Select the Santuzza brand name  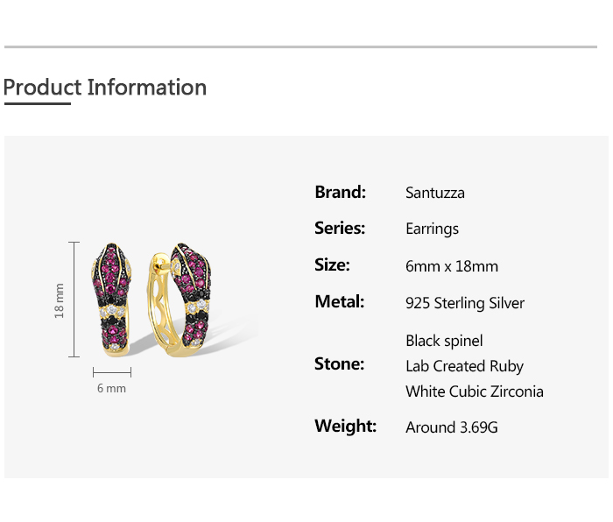tap(435, 193)
